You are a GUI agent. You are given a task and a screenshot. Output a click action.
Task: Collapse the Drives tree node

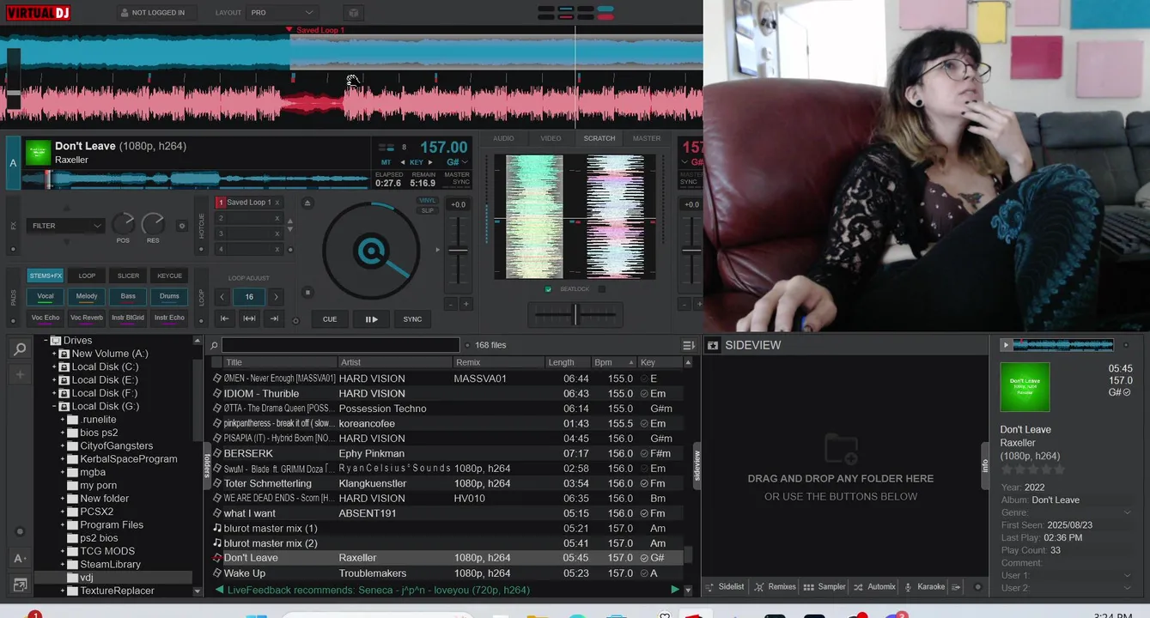46,340
